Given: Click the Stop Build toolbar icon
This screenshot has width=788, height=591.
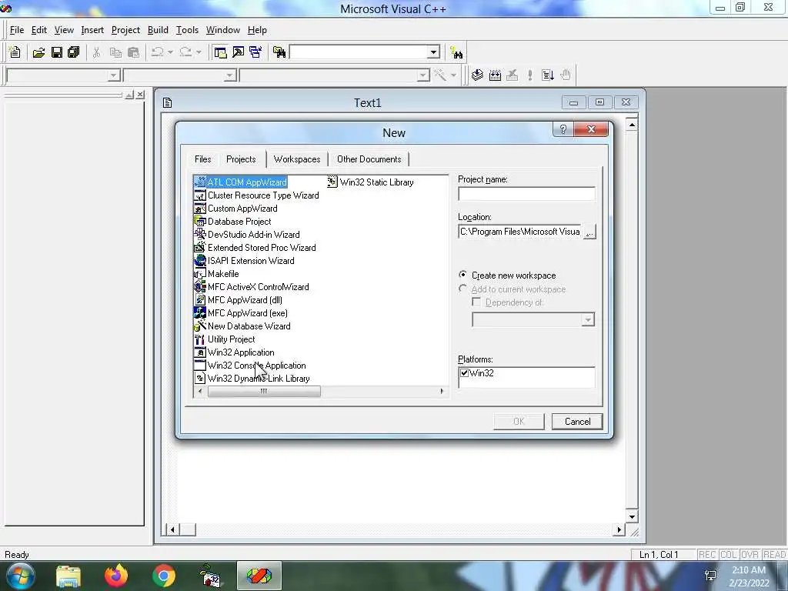Looking at the screenshot, I should (x=512, y=75).
